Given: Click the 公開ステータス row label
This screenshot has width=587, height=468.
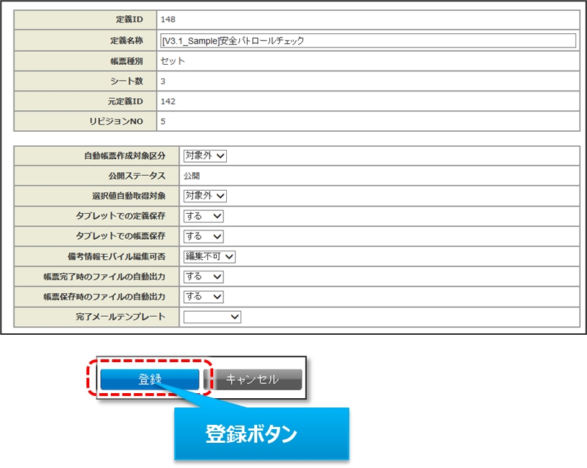Looking at the screenshot, I should (137, 176).
